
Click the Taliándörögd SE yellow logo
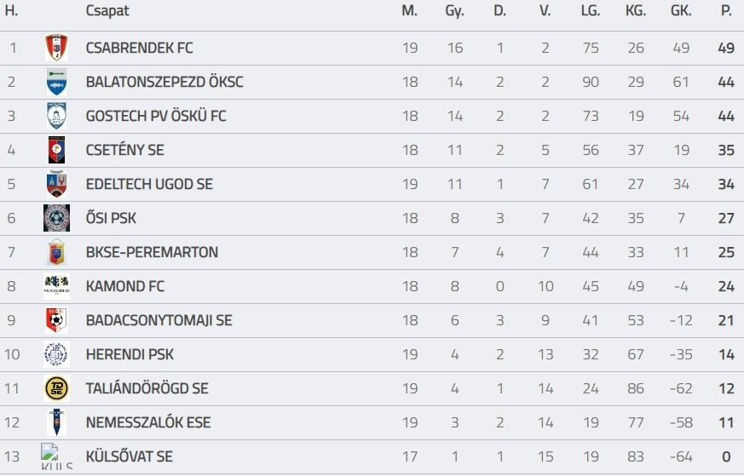tap(56, 388)
